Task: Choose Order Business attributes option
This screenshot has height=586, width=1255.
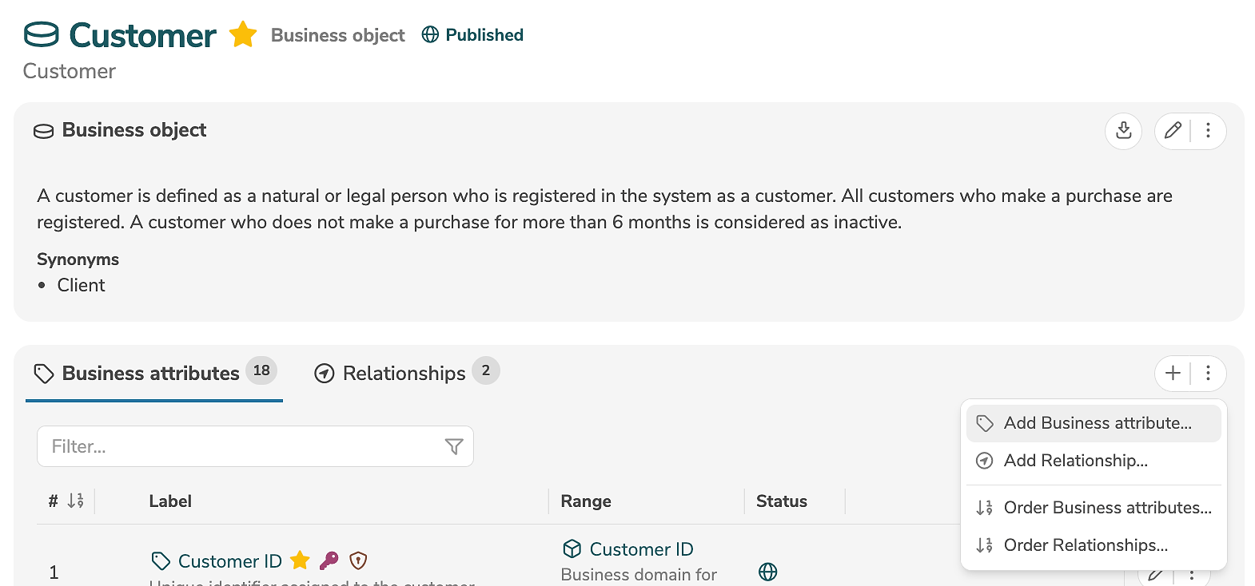Action: click(1107, 508)
